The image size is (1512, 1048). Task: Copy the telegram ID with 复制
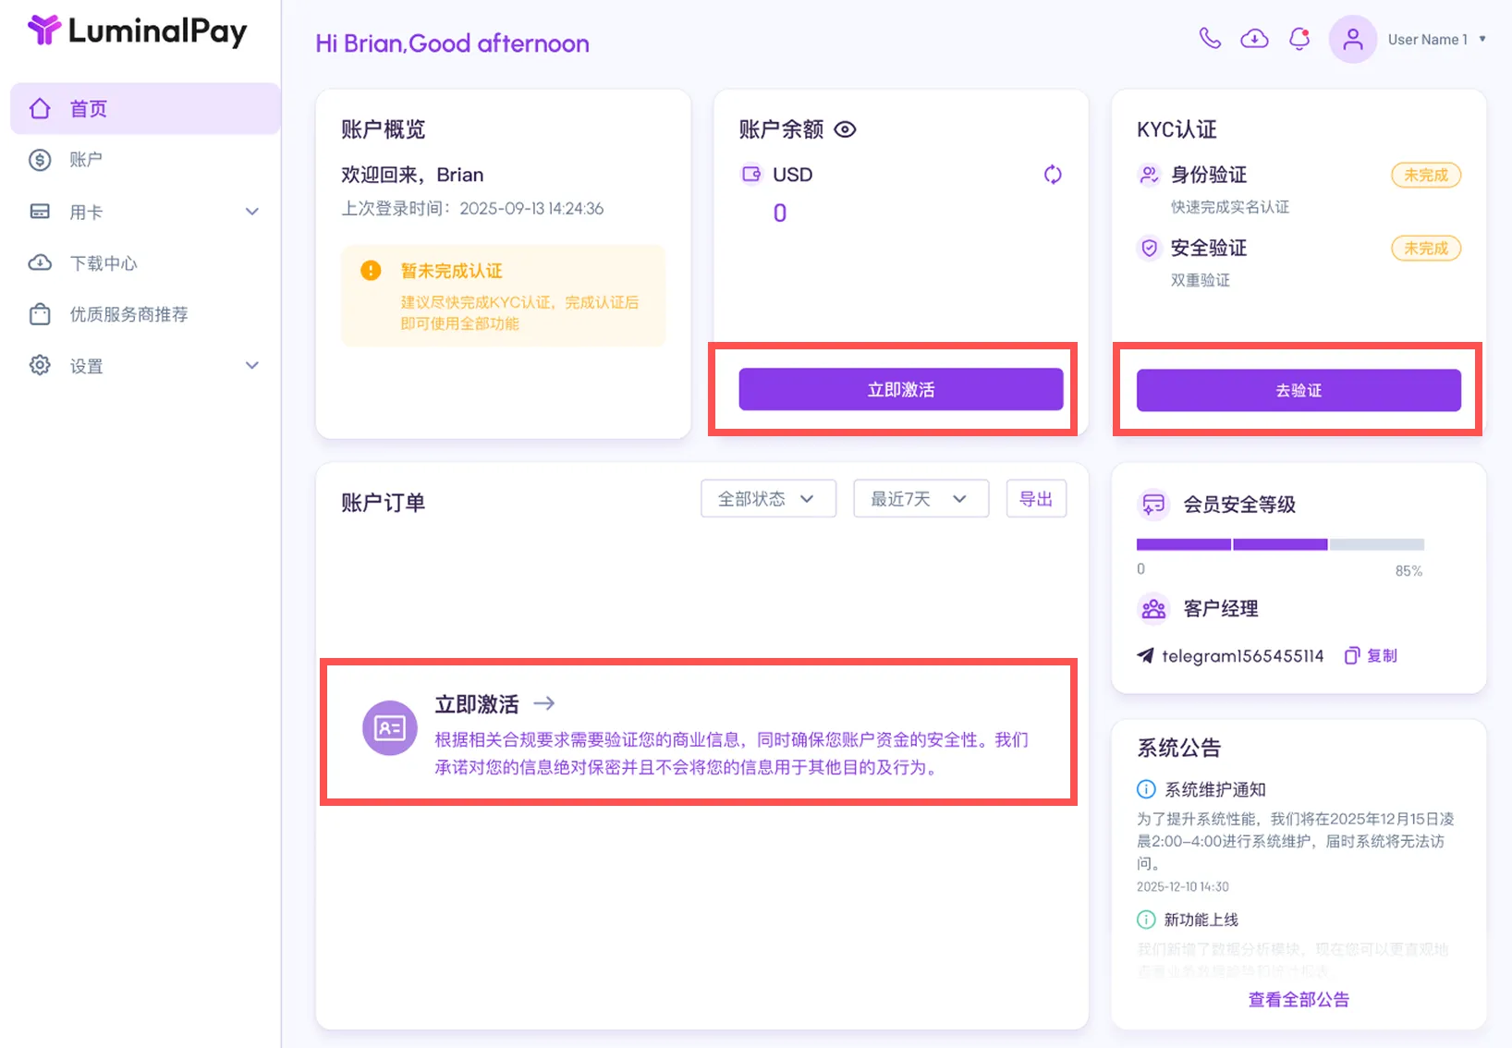(x=1372, y=656)
